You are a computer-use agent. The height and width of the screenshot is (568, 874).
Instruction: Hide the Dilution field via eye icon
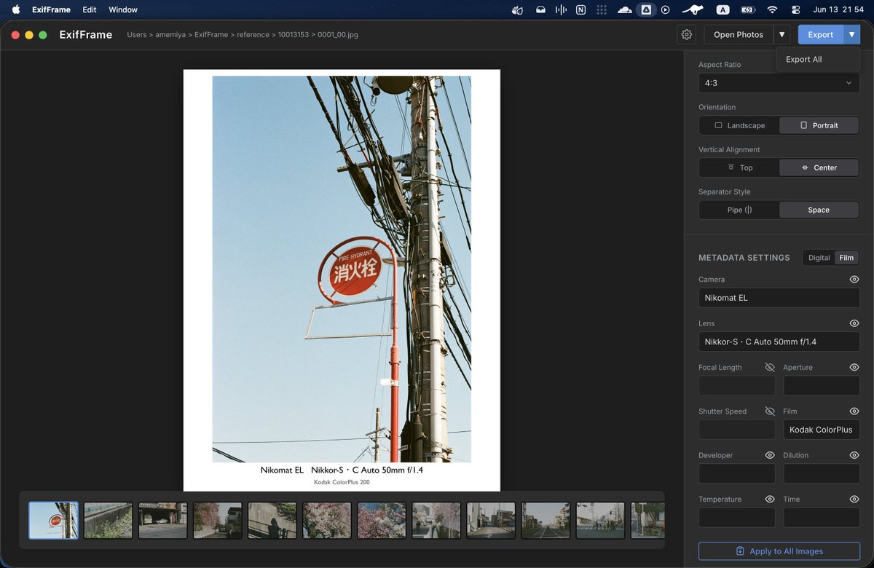pyautogui.click(x=854, y=455)
